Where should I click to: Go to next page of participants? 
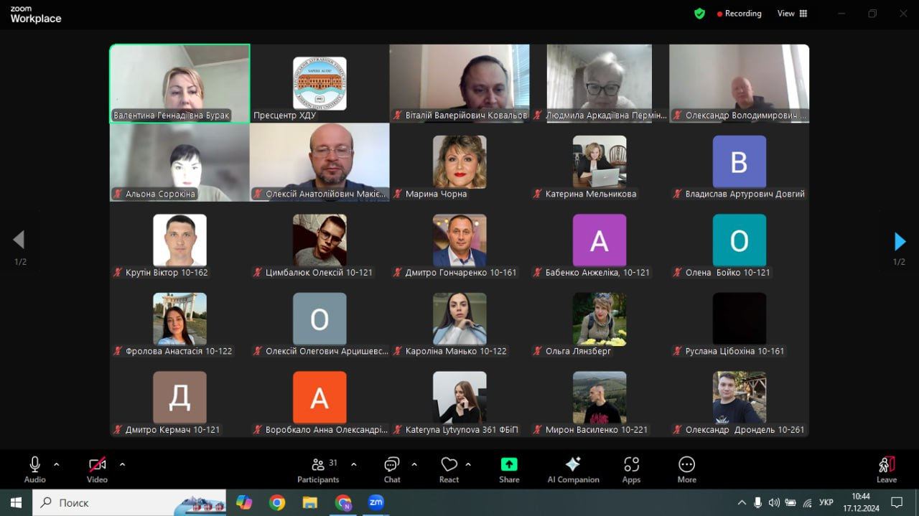pyautogui.click(x=900, y=241)
